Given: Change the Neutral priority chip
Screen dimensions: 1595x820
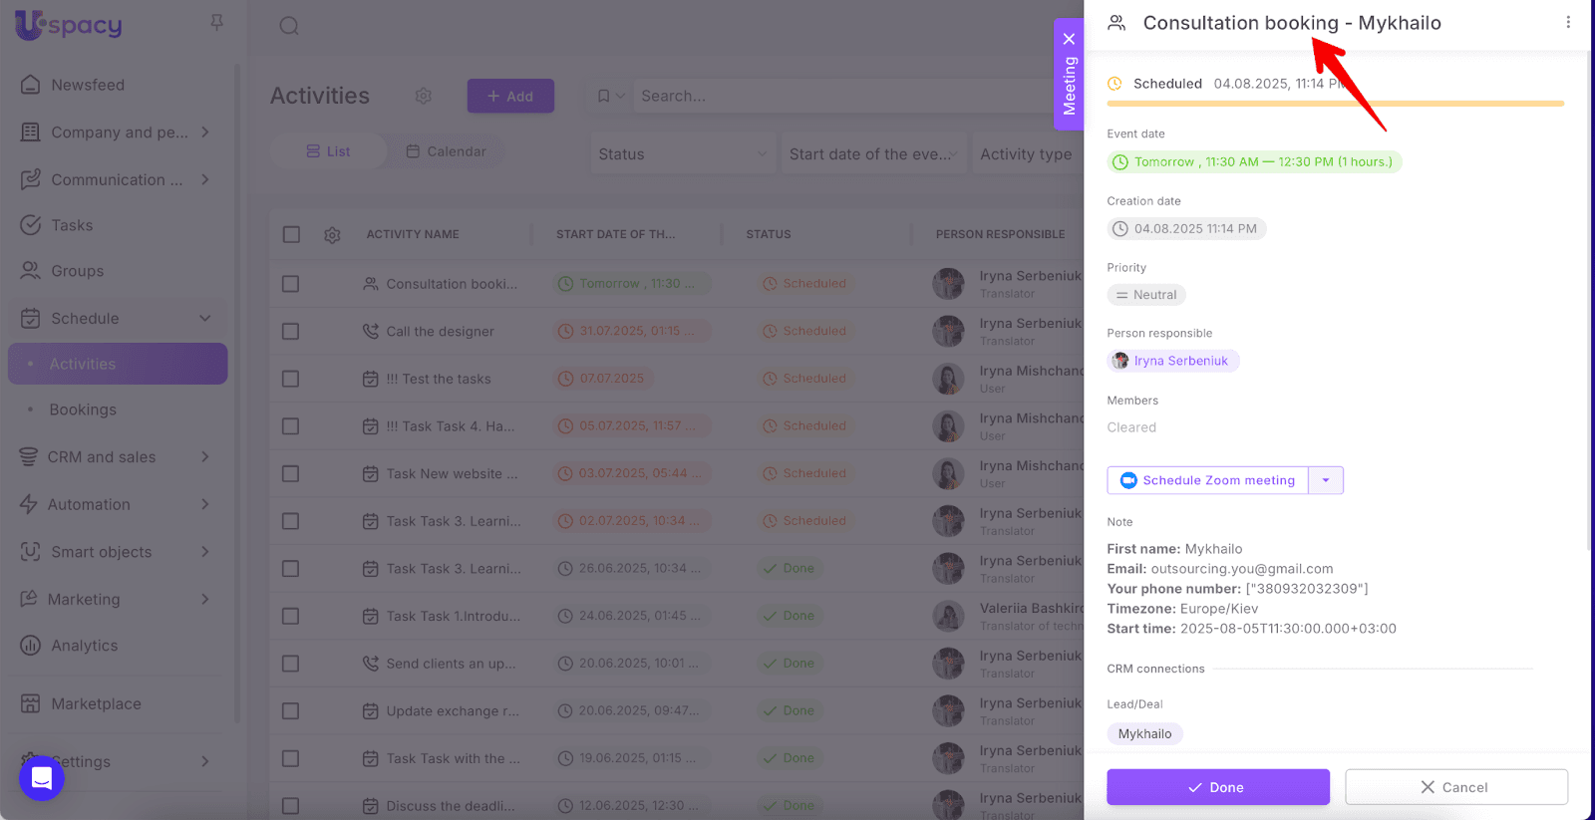Looking at the screenshot, I should 1146,295.
